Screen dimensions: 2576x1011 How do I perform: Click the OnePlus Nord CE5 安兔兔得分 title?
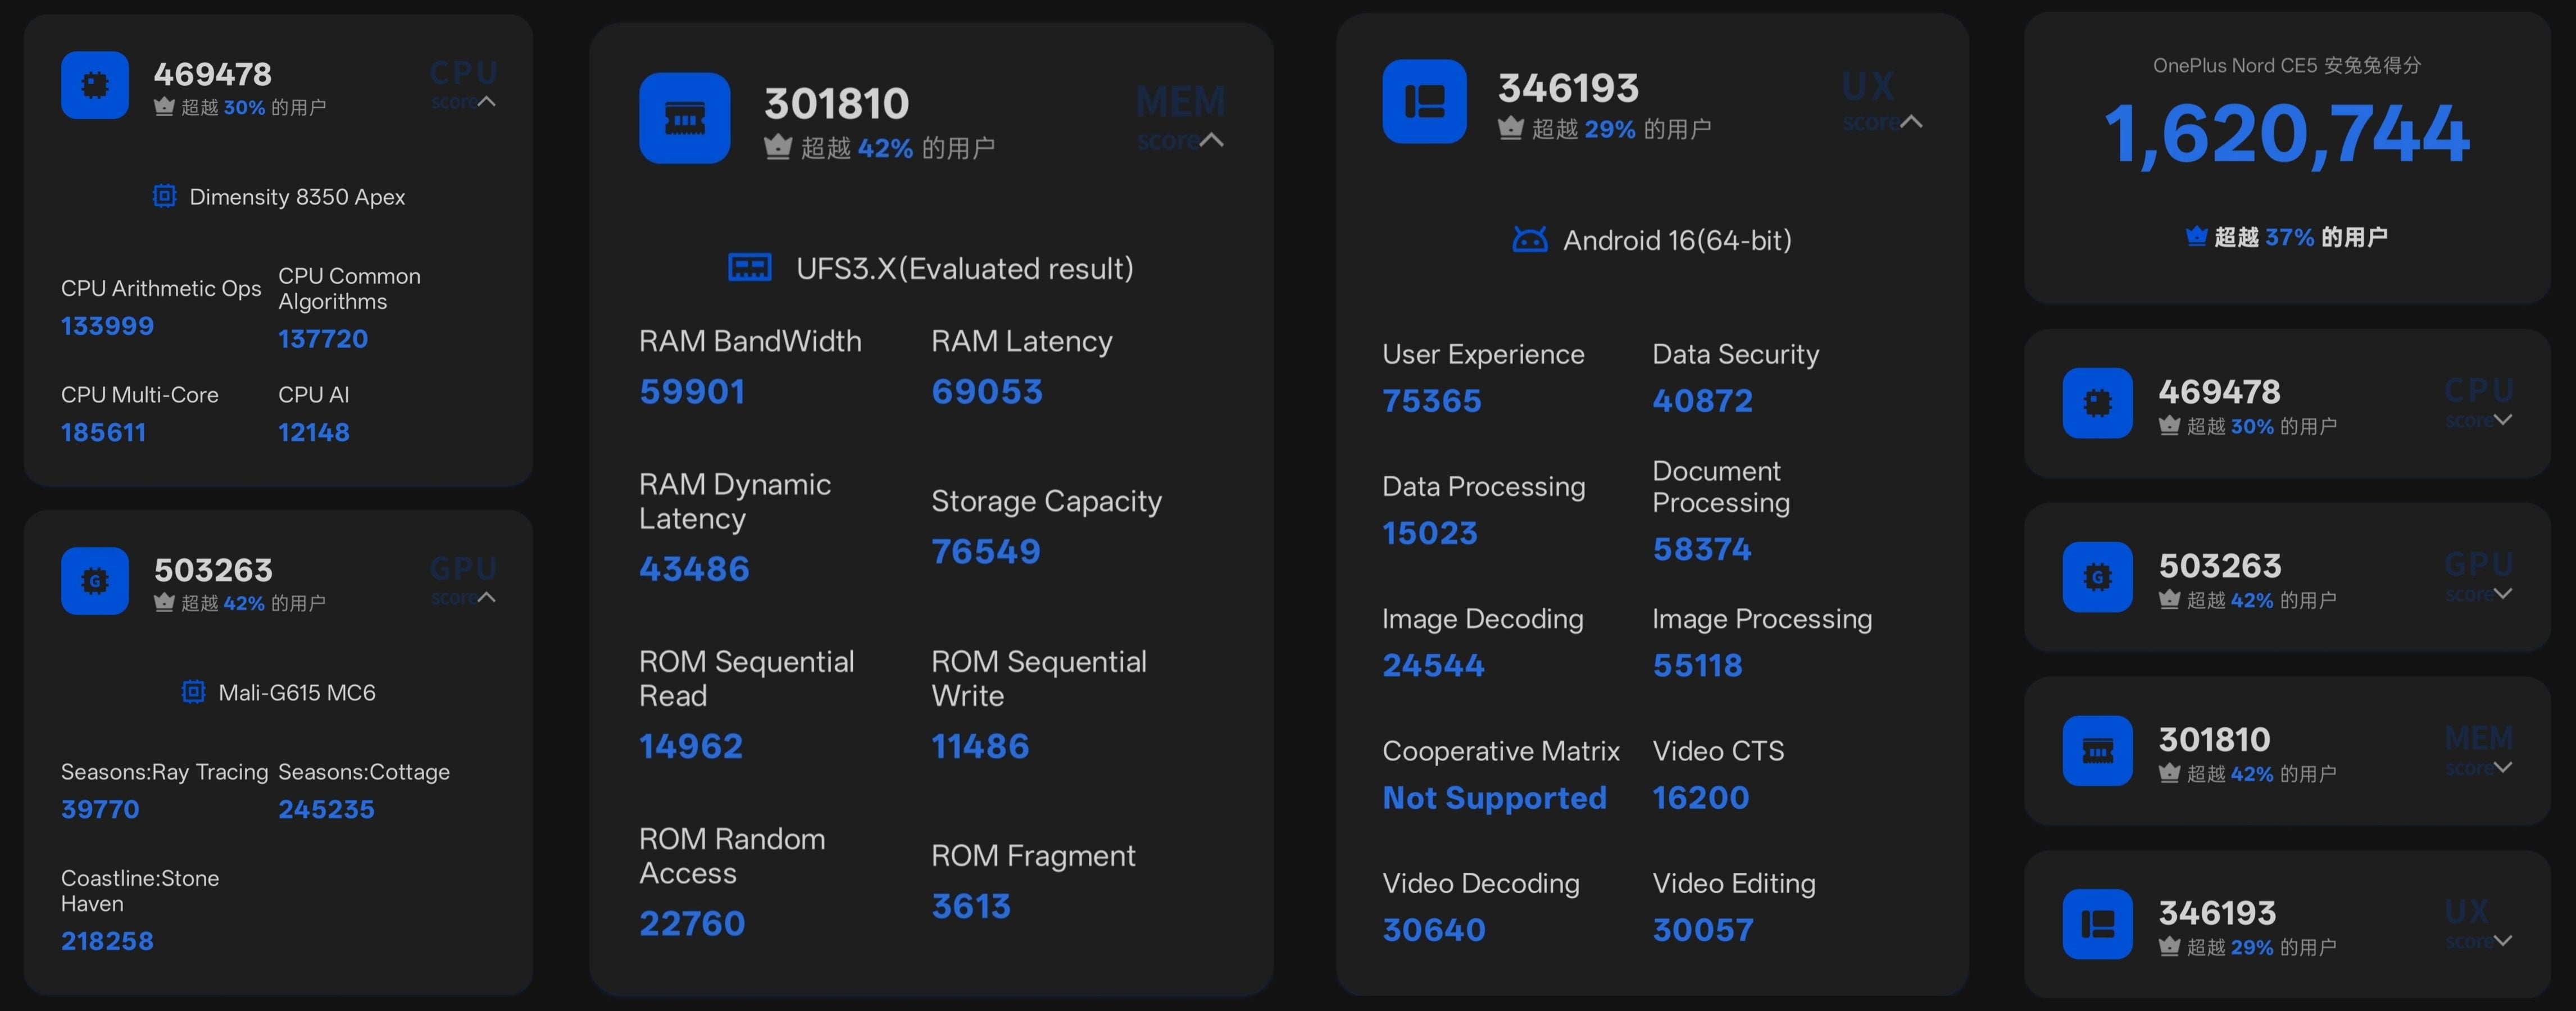pyautogui.click(x=2287, y=65)
